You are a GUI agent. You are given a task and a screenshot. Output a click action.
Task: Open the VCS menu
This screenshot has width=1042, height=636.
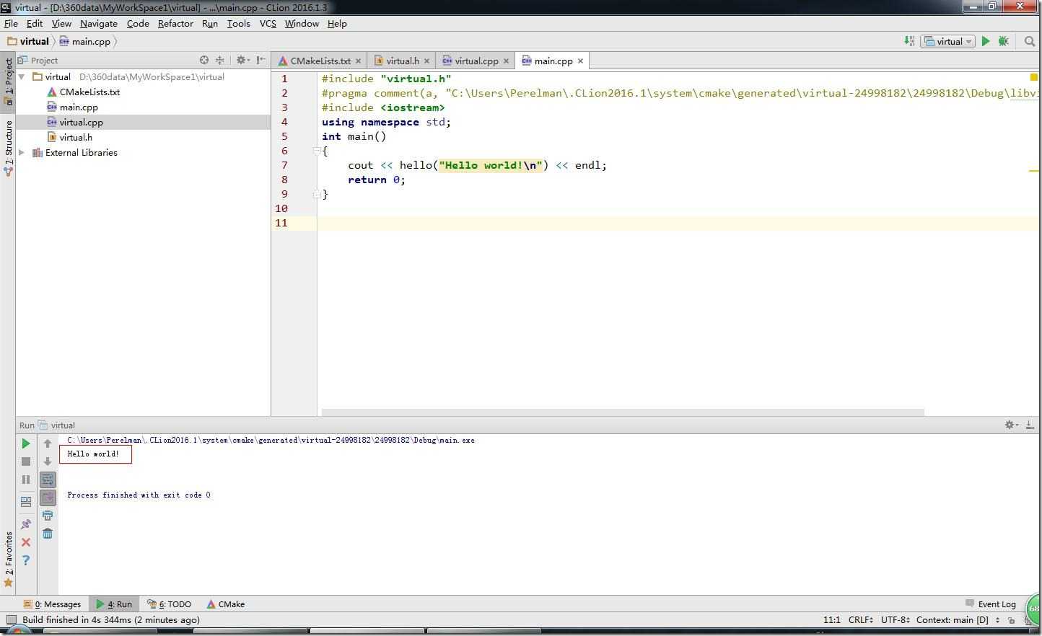(268, 23)
